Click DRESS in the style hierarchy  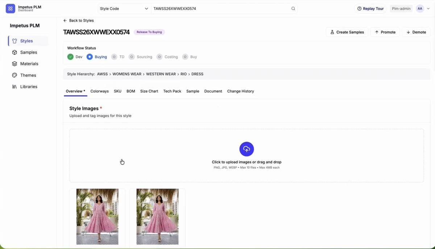tap(197, 74)
